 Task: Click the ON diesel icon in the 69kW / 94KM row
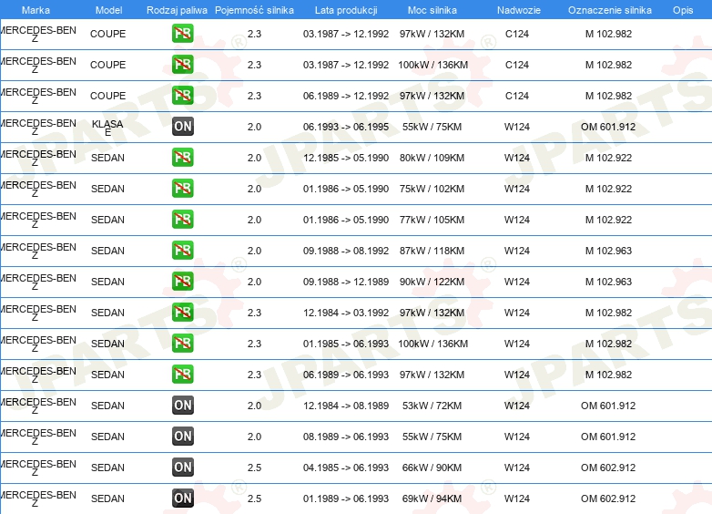pyautogui.click(x=182, y=499)
